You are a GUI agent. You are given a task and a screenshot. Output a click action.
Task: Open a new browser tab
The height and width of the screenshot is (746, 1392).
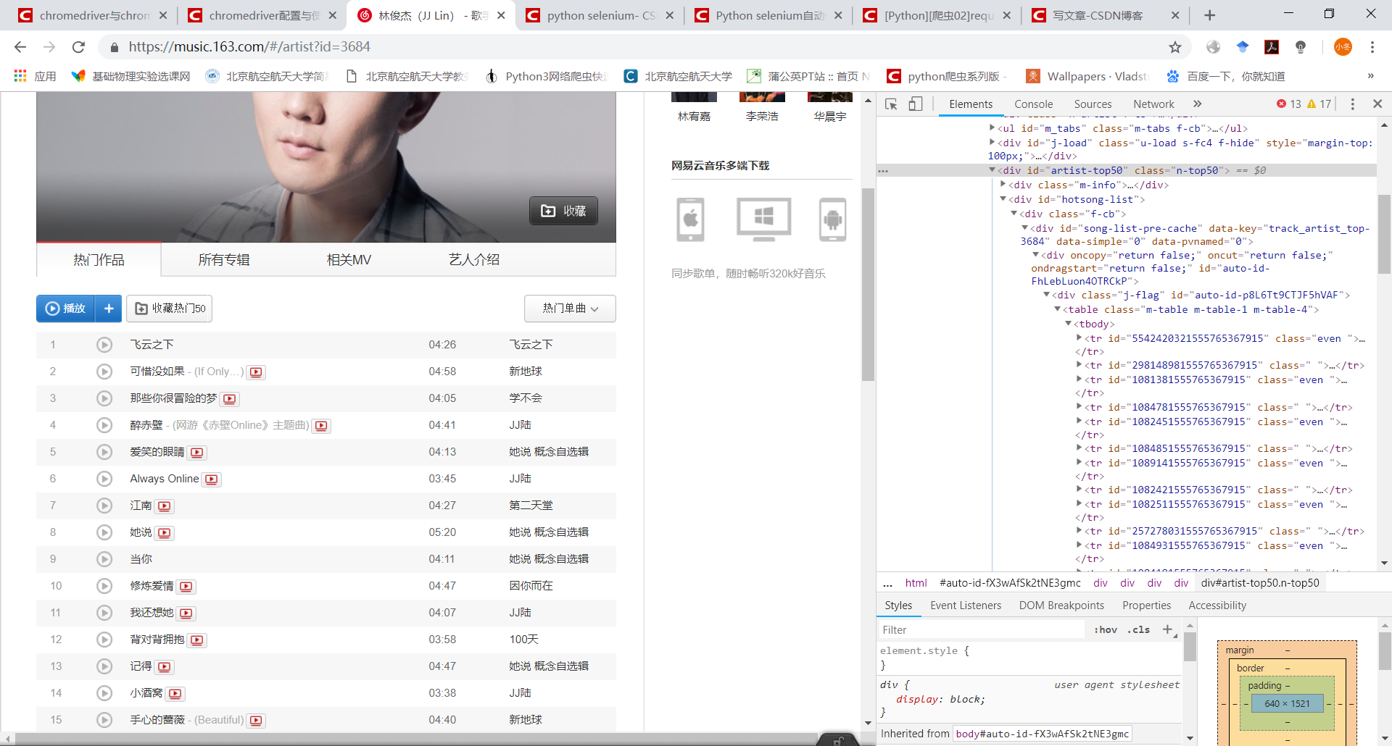pyautogui.click(x=1209, y=15)
